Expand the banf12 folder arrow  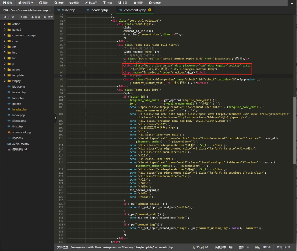(4, 29)
